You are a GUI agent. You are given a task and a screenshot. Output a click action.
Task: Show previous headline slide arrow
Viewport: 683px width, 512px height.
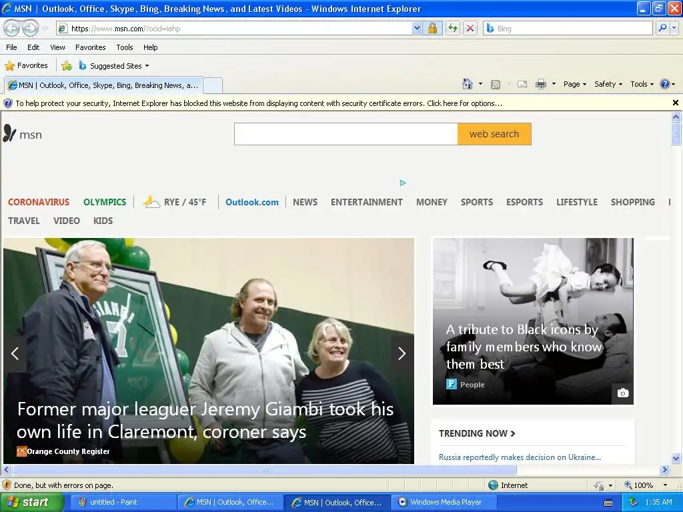click(x=15, y=353)
